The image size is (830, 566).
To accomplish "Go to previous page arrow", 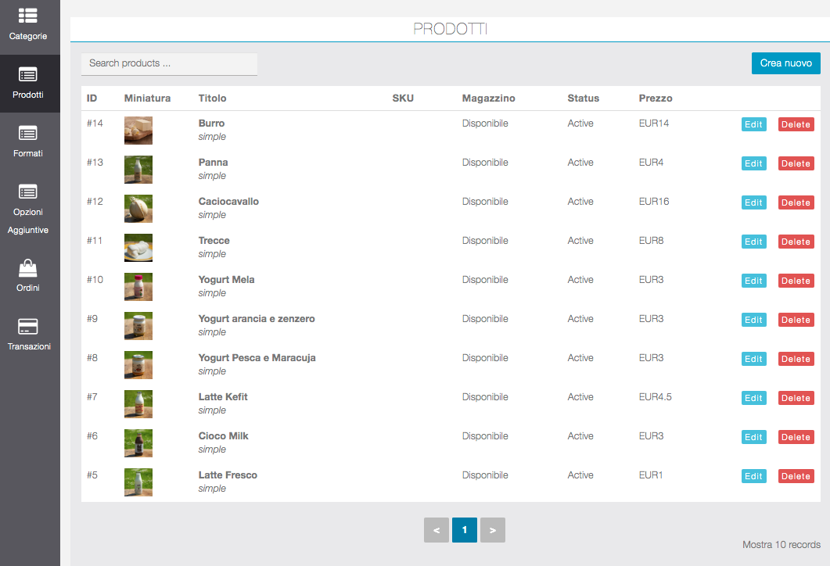I will tap(436, 530).
